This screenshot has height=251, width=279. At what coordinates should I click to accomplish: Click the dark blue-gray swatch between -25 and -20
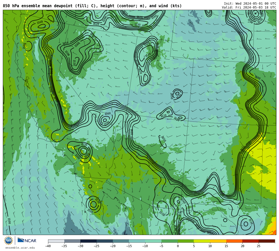[x=105, y=241]
